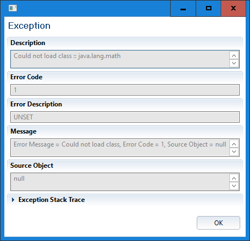The image size is (250, 241).
Task: Click the Message field's up scroll arrow
Action: [x=234, y=144]
